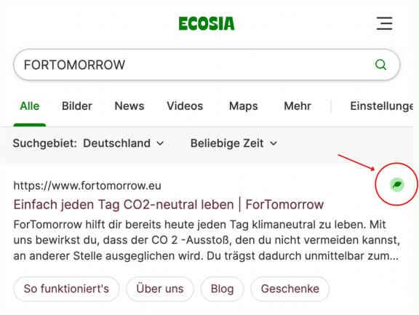This screenshot has height=315, width=419.
Task: Open the Einfach jeden Tag CO2-neutral leben result
Action: 169,205
